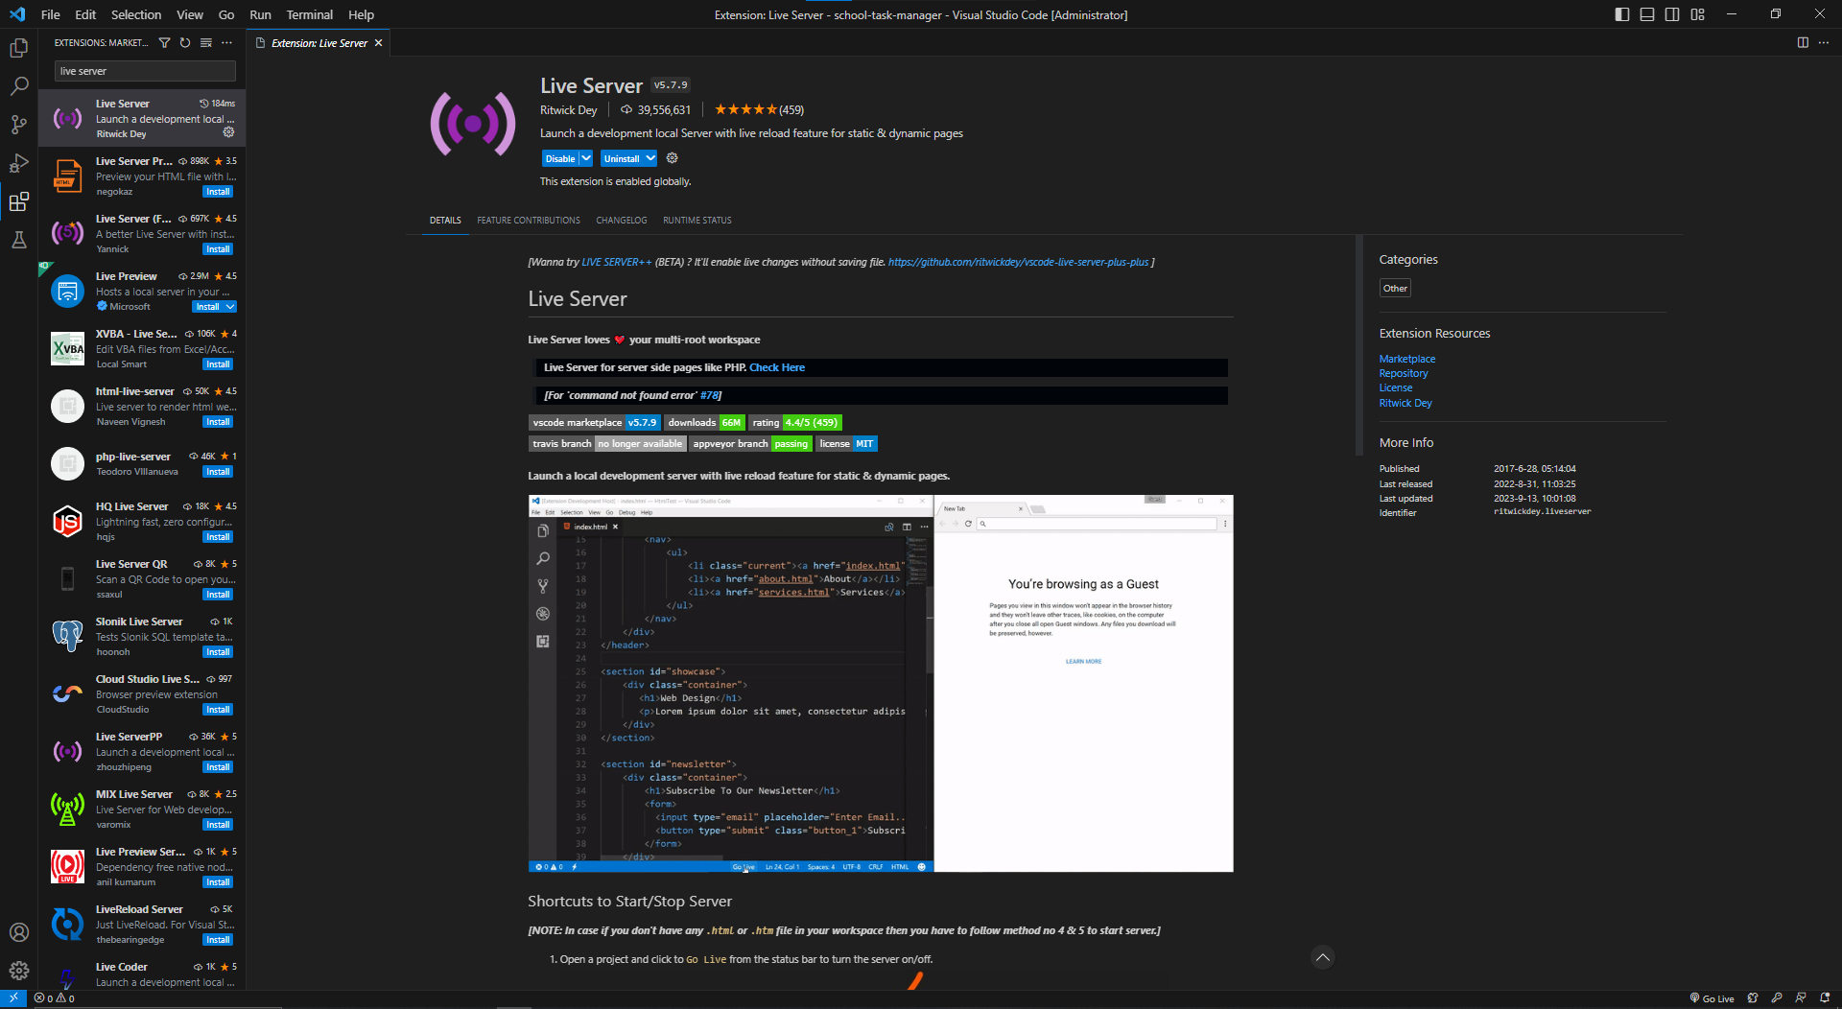Open the Source Control view
The width and height of the screenshot is (1842, 1009).
pyautogui.click(x=18, y=125)
